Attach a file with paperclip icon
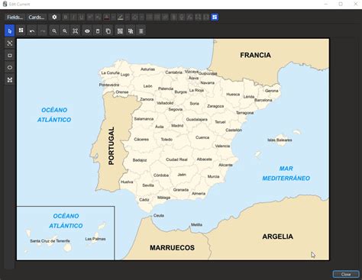The image size is (362, 280). tap(174, 18)
